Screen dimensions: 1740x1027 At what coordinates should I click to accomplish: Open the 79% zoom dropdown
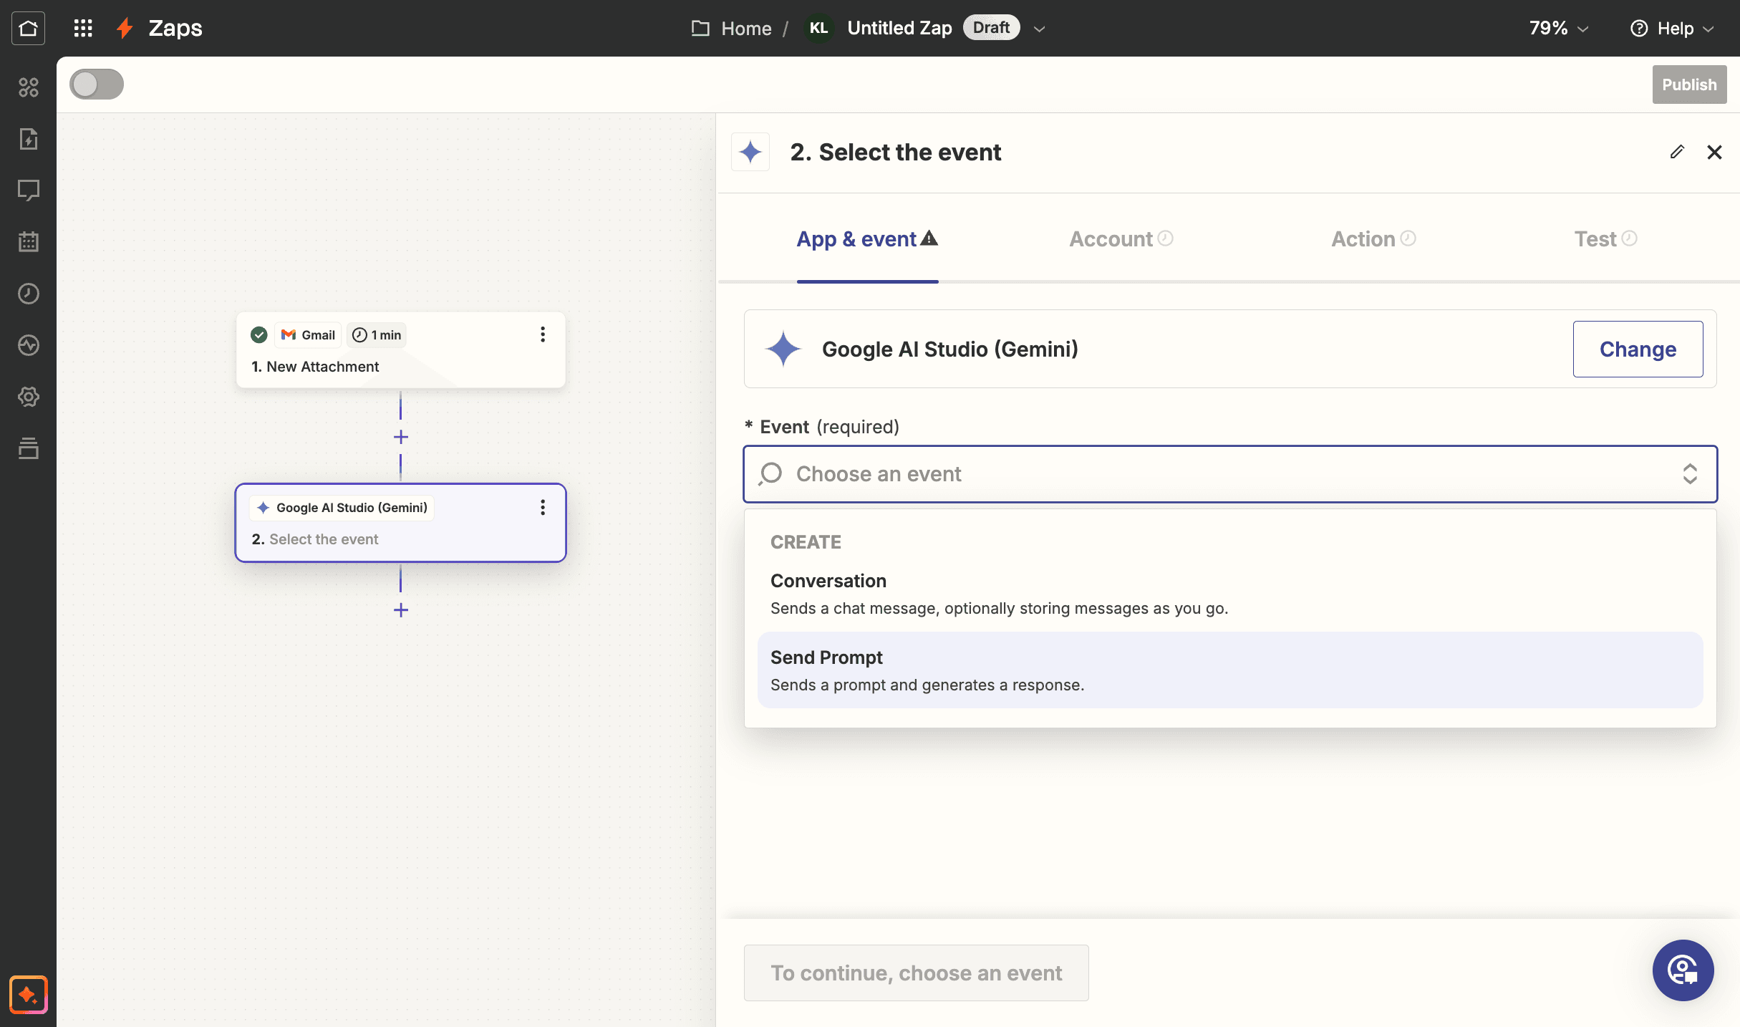pyautogui.click(x=1559, y=28)
